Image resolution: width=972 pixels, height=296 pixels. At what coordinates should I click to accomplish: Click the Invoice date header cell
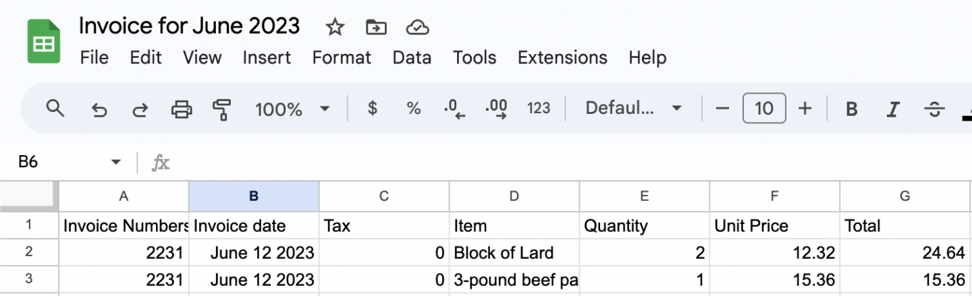pos(254,225)
